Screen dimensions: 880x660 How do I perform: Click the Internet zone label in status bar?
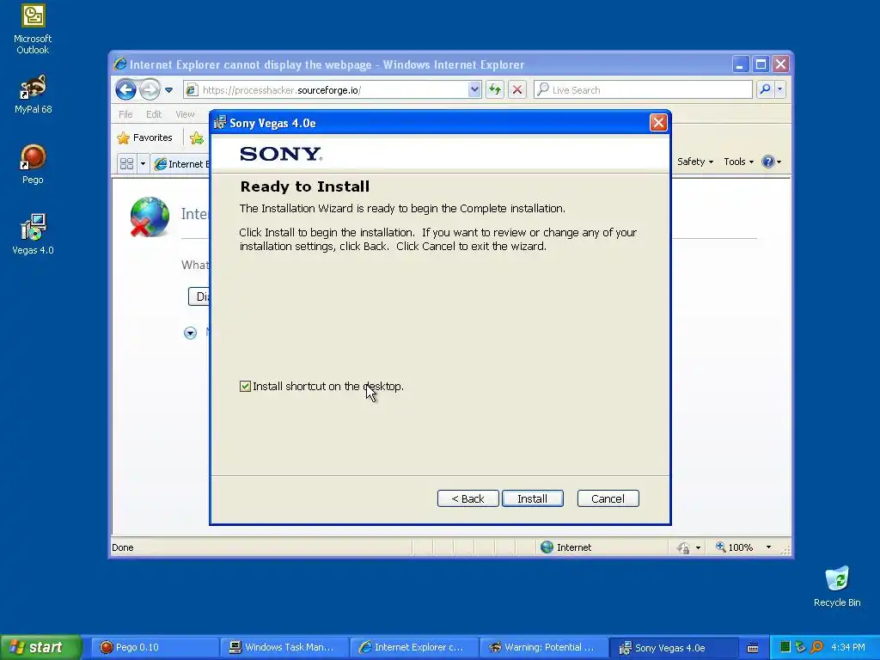(573, 547)
